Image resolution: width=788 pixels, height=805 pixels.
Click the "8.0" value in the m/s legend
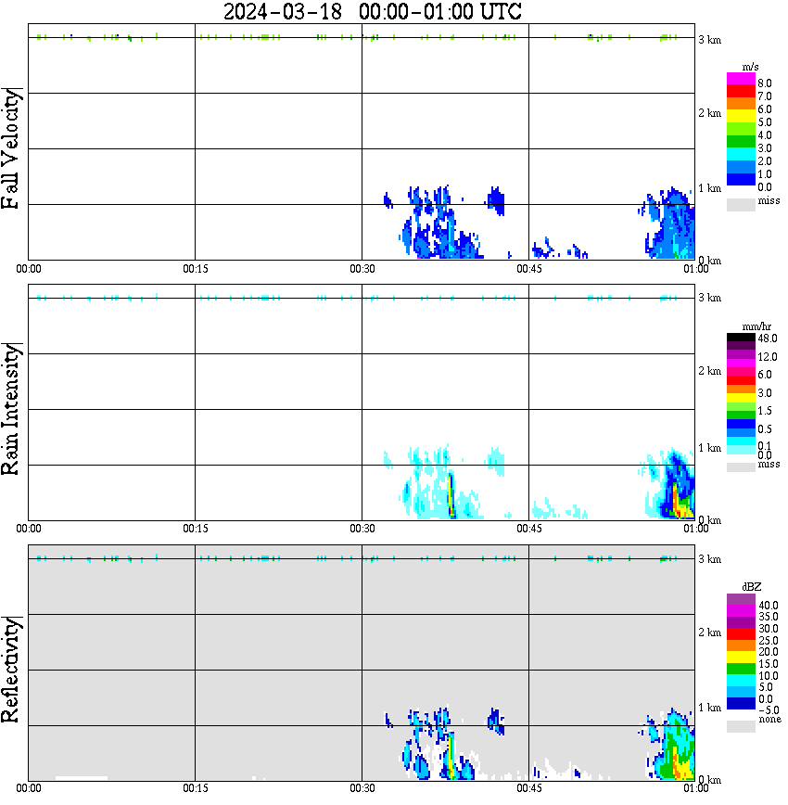[x=765, y=83]
